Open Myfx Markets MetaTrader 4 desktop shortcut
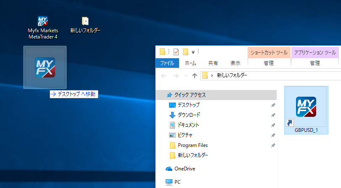The height and width of the screenshot is (188, 341). pyautogui.click(x=43, y=28)
